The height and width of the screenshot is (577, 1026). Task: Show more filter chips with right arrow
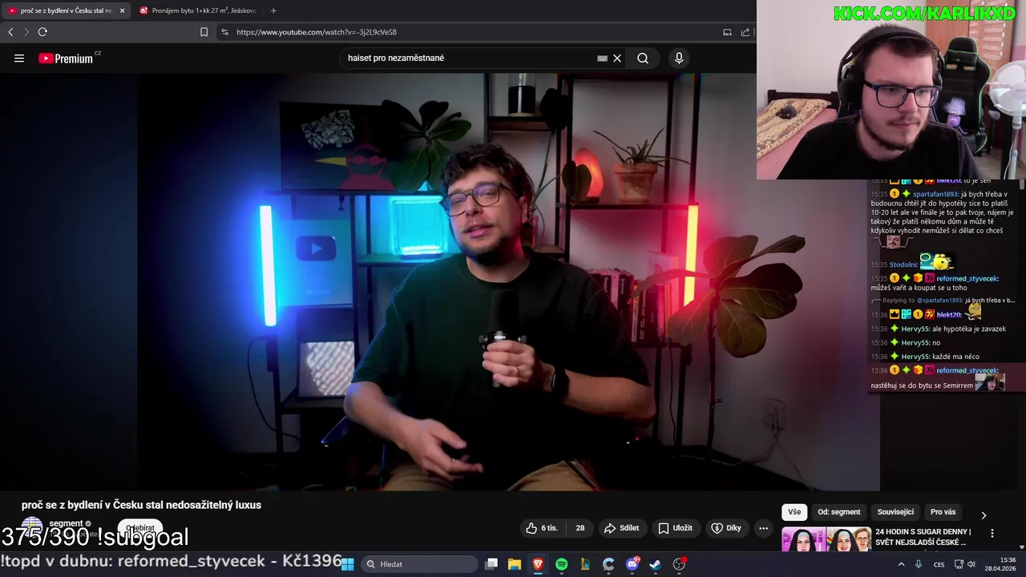point(984,514)
